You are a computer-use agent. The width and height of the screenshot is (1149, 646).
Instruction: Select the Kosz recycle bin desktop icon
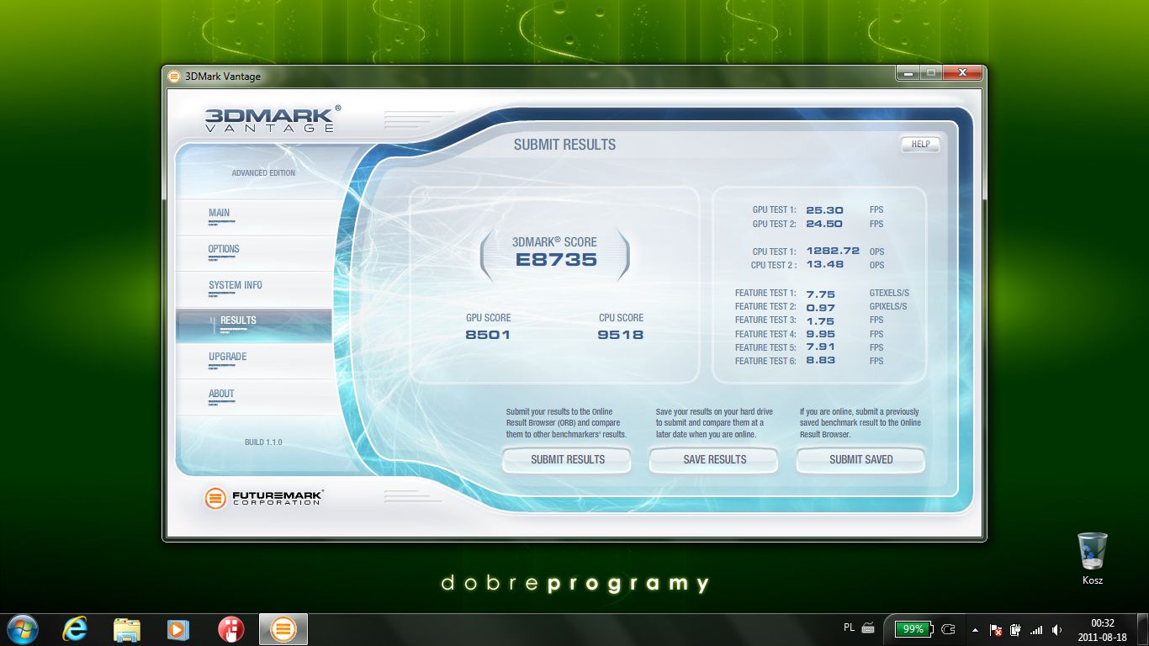pyautogui.click(x=1093, y=558)
